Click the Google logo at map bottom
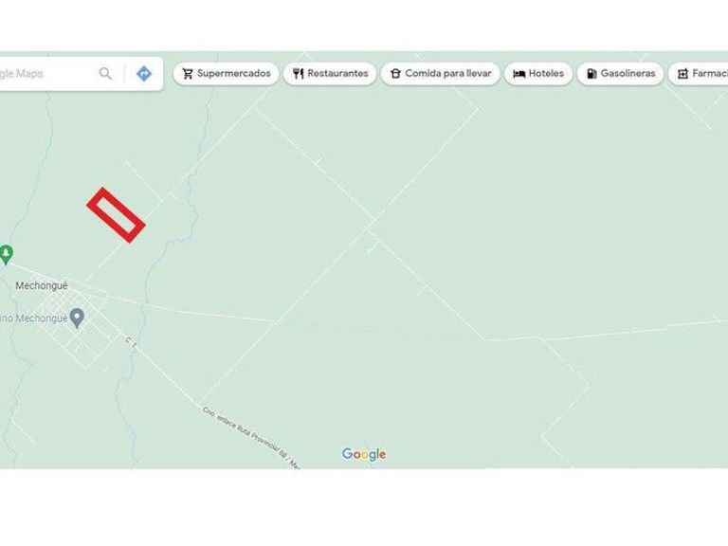728x546 pixels. 364,454
